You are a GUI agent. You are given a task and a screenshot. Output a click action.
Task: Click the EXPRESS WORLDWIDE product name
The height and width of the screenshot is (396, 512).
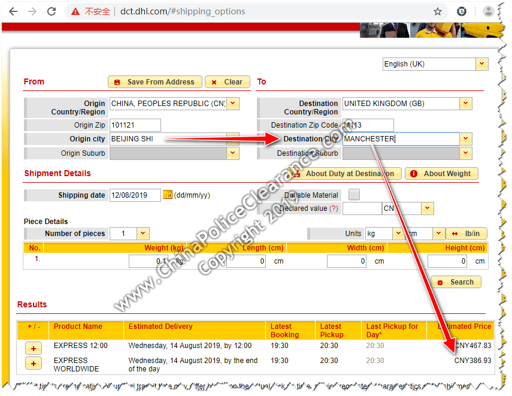pos(76,365)
